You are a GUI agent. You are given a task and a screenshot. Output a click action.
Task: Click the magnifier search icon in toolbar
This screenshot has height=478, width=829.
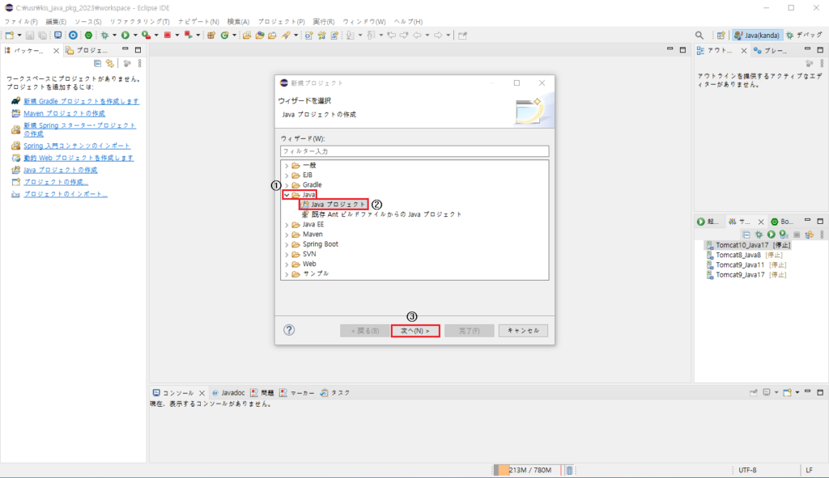point(699,36)
